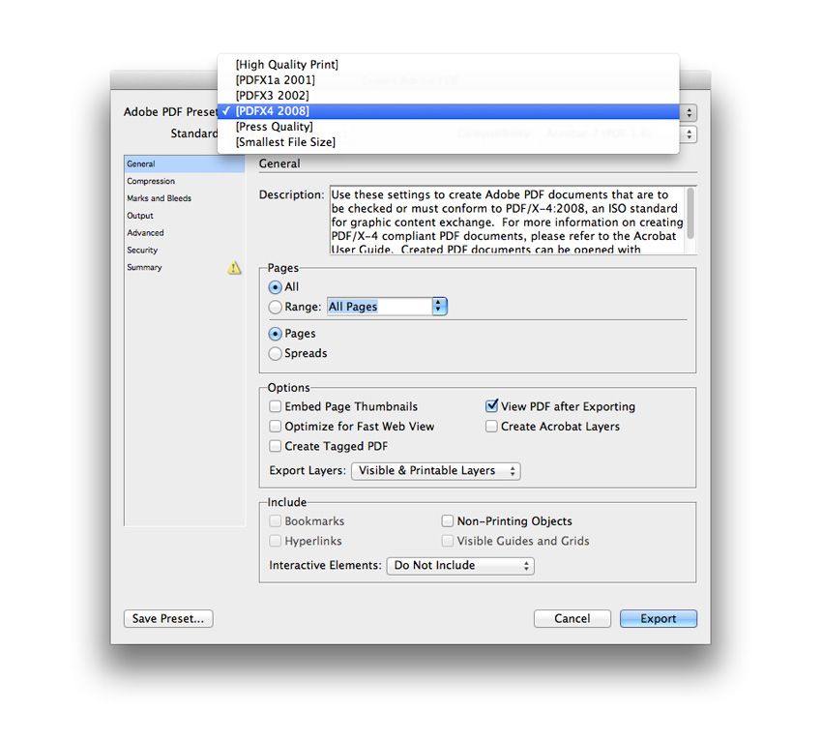The width and height of the screenshot is (822, 741).
Task: Select the All pages radio button
Action: (275, 287)
